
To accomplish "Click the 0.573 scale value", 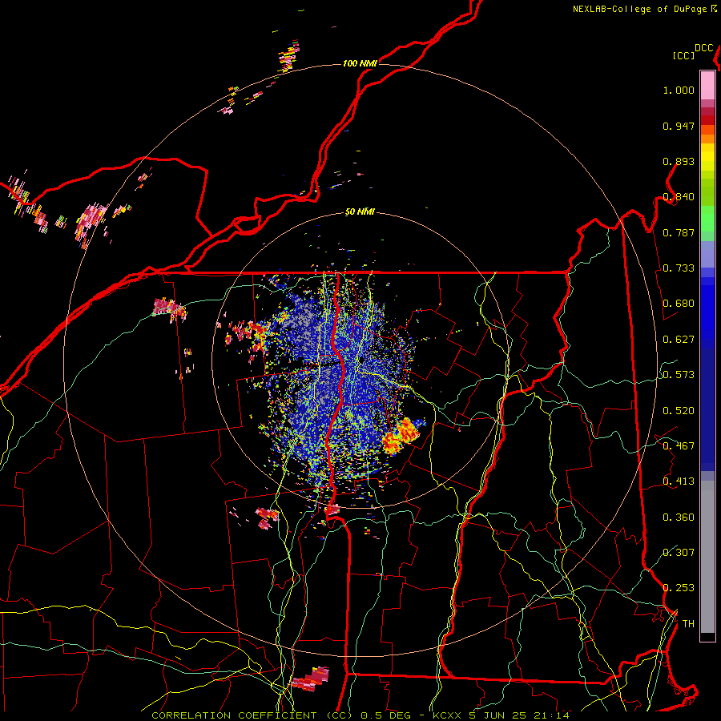I will [x=679, y=375].
